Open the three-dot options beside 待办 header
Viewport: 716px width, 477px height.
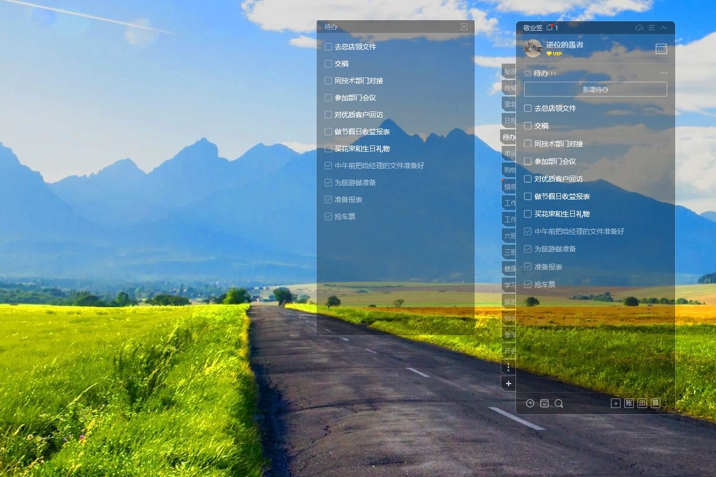click(663, 73)
